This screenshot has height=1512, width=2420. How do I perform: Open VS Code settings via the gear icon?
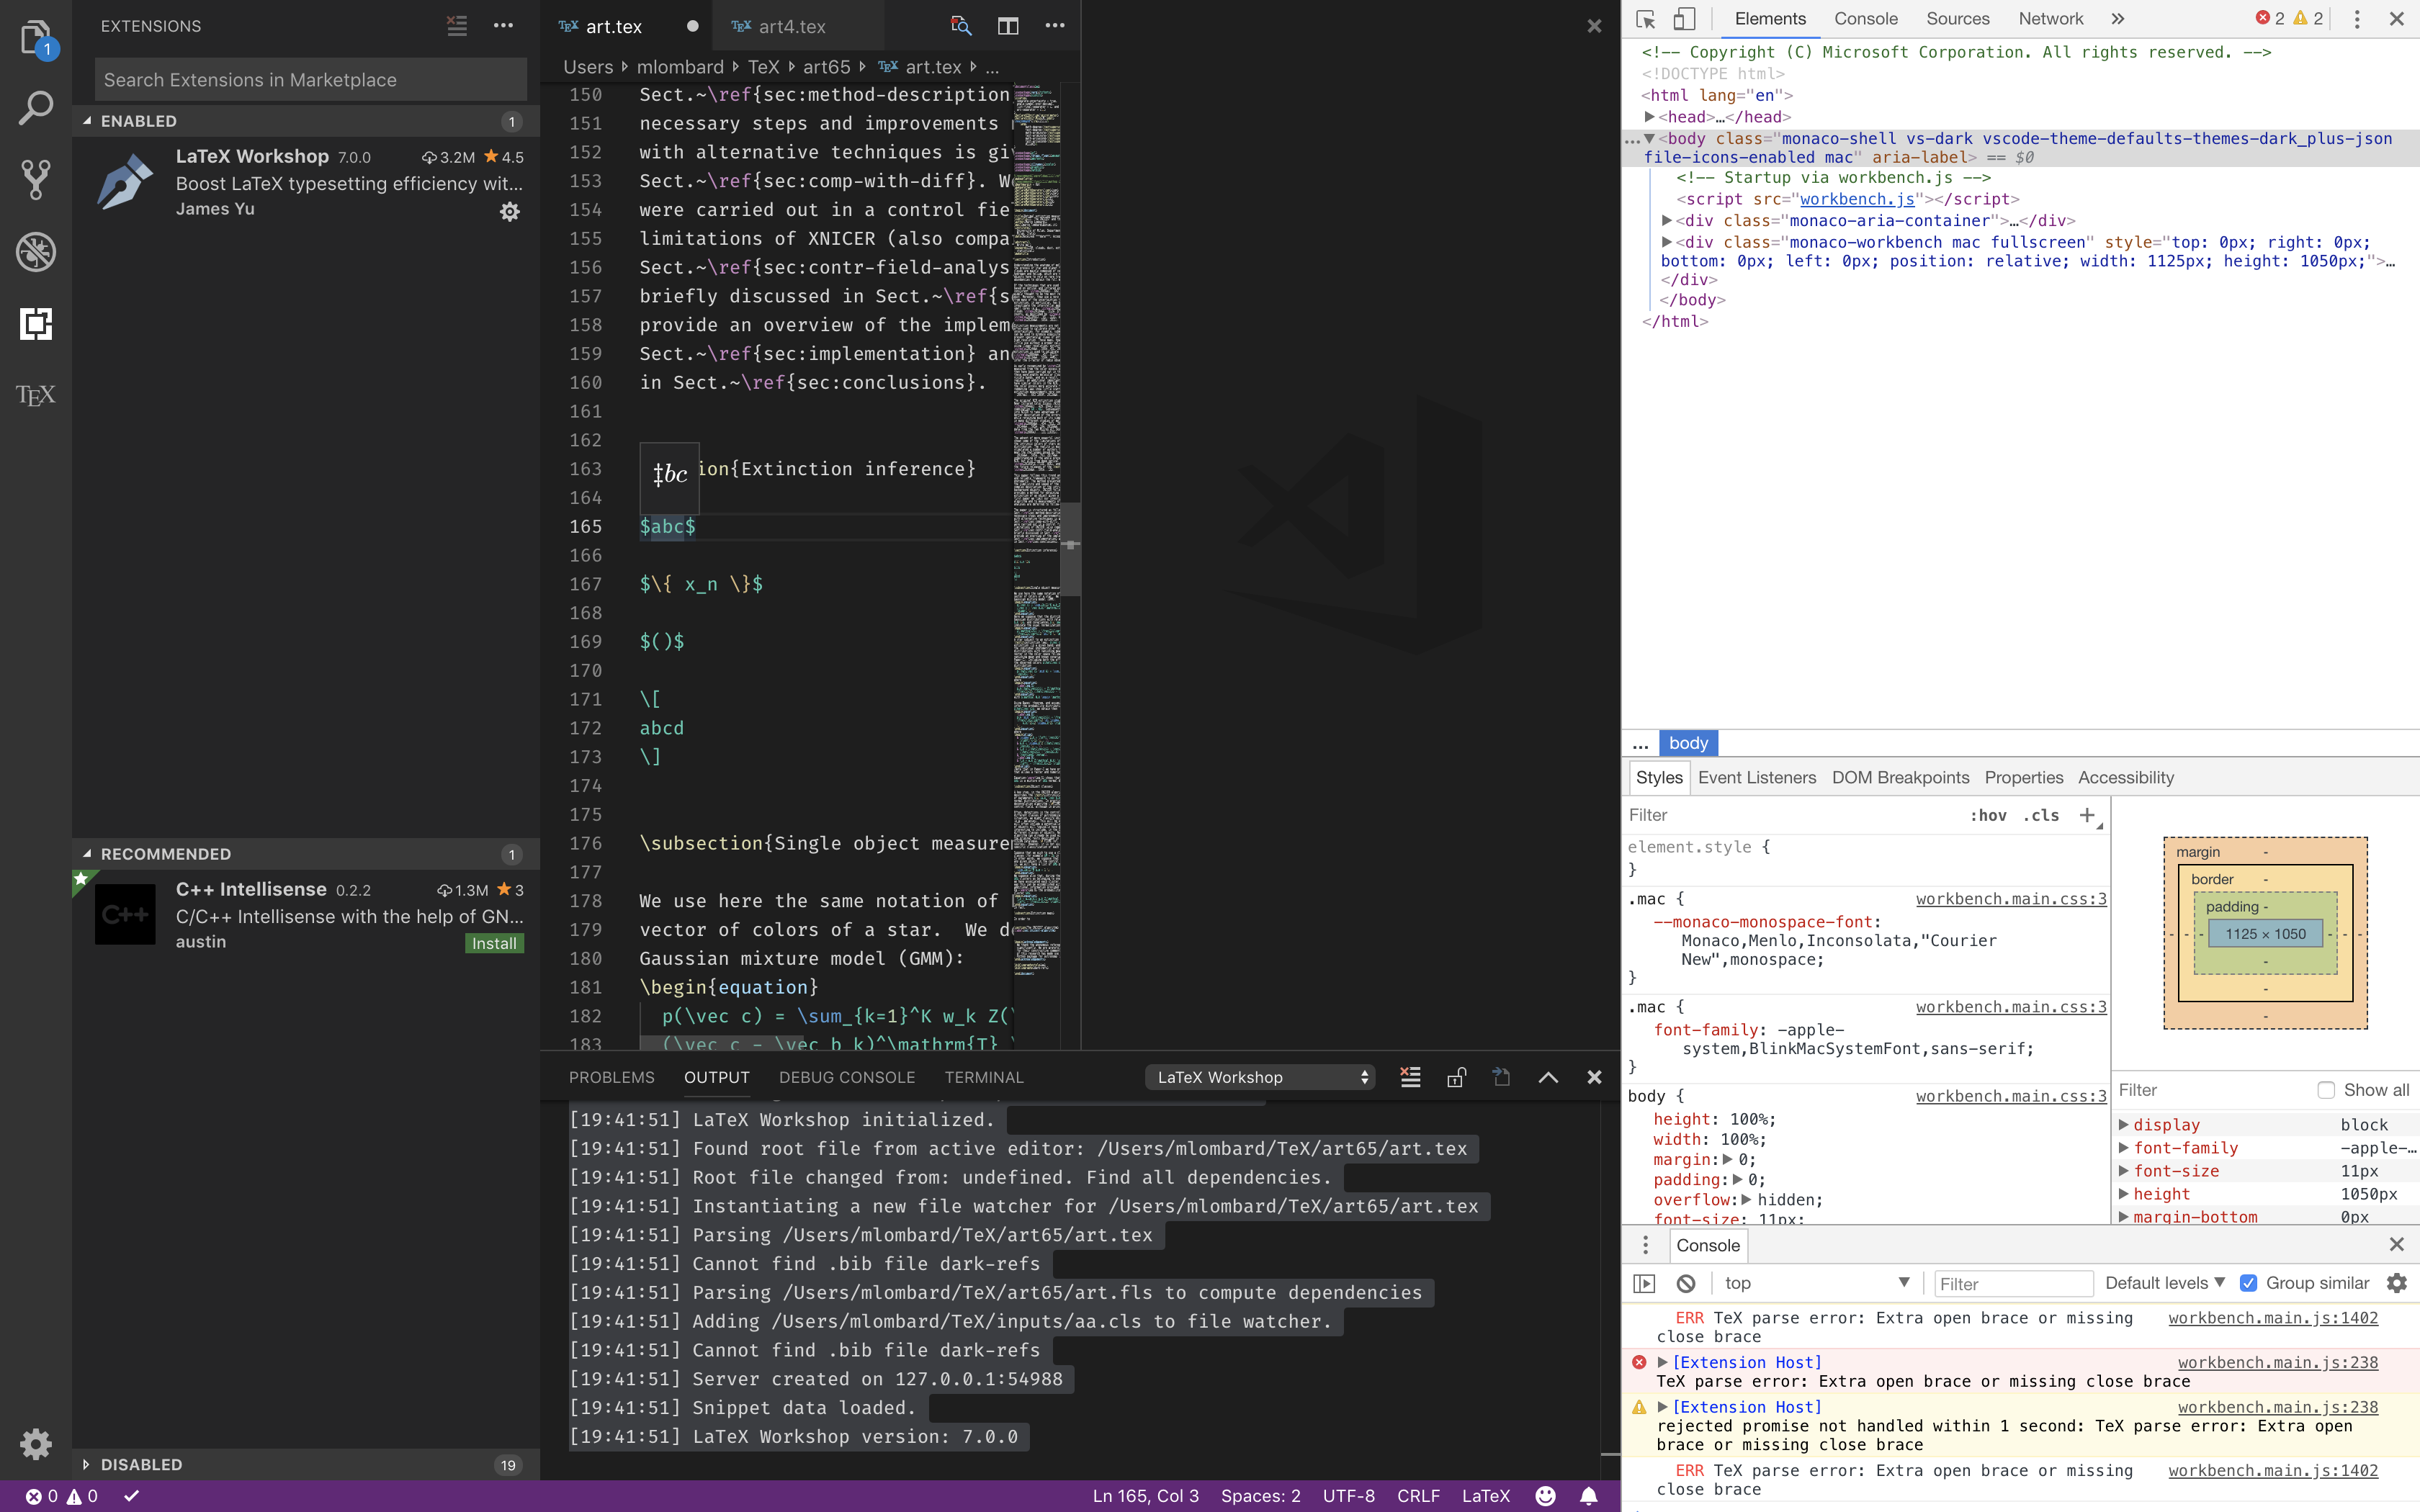pyautogui.click(x=35, y=1444)
